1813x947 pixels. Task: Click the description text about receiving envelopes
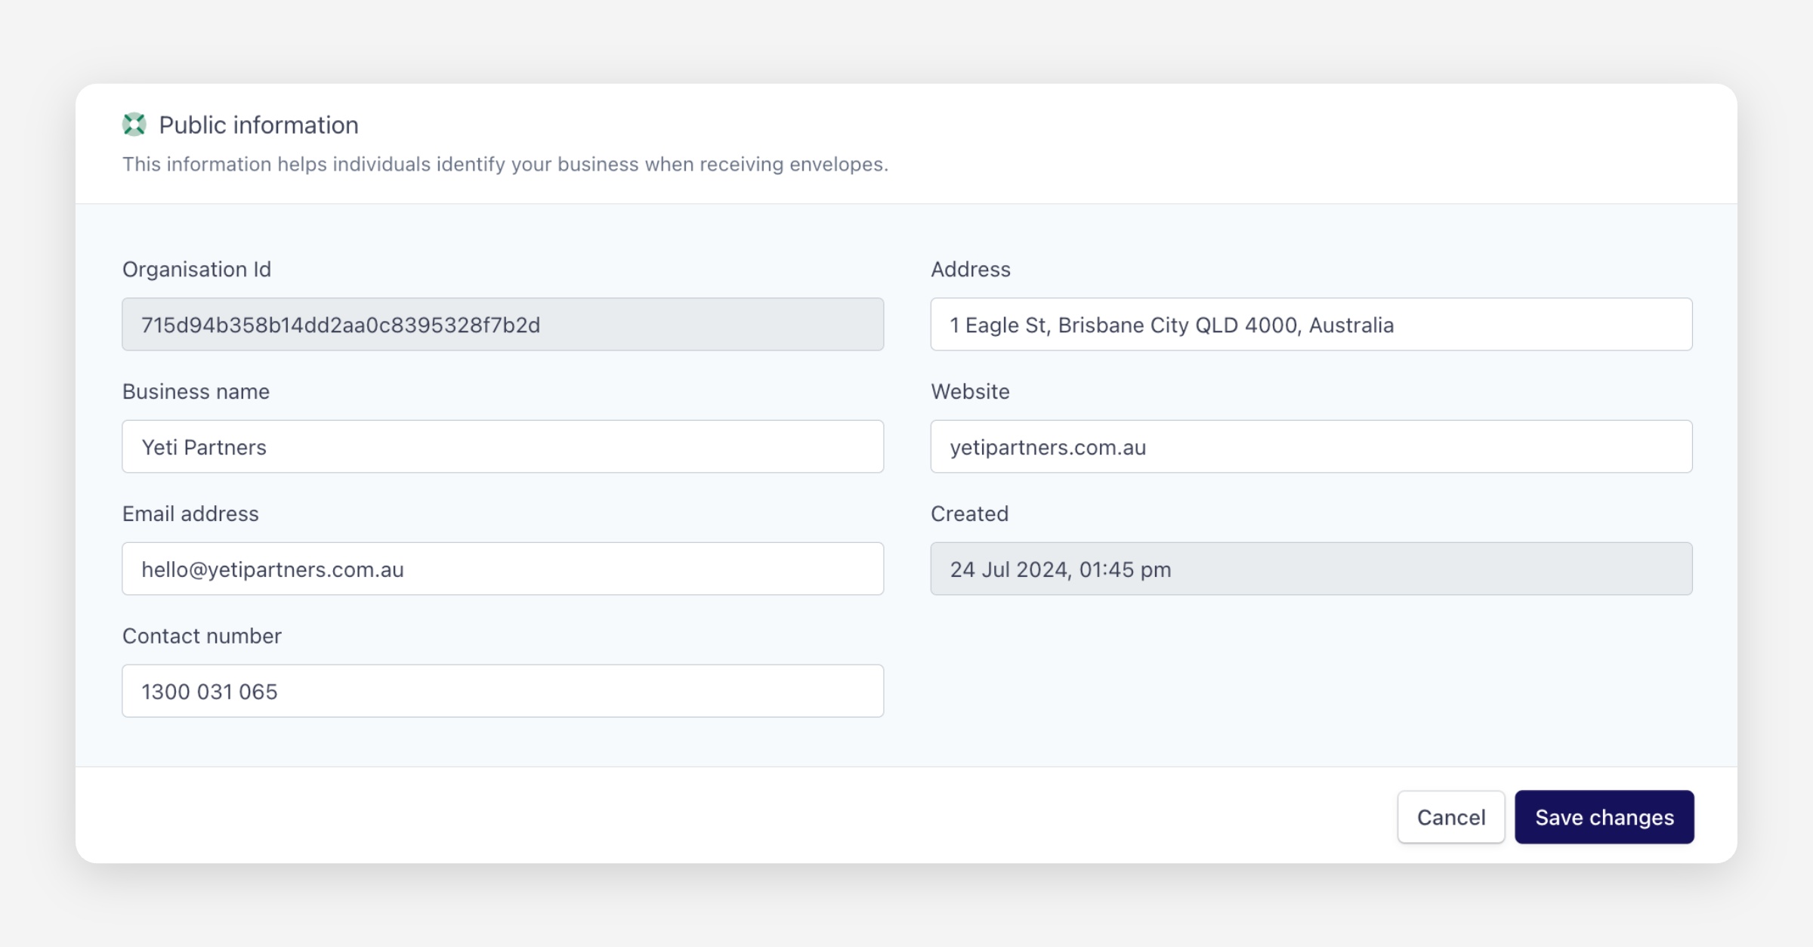505,165
